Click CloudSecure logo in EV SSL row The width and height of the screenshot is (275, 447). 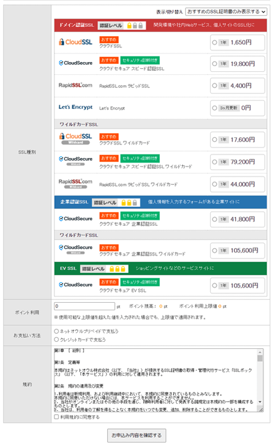pos(76,285)
